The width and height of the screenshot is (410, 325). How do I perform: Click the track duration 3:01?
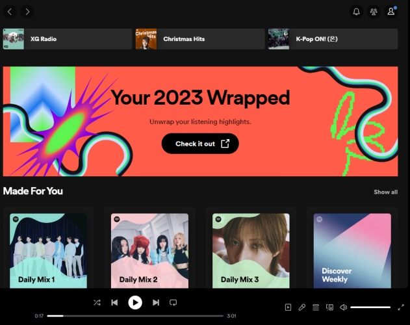click(231, 316)
